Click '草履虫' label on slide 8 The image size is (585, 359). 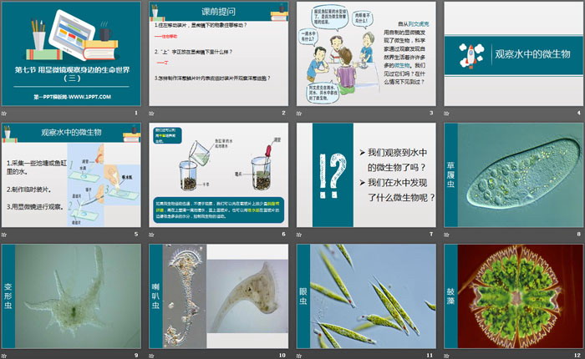[x=450, y=174]
